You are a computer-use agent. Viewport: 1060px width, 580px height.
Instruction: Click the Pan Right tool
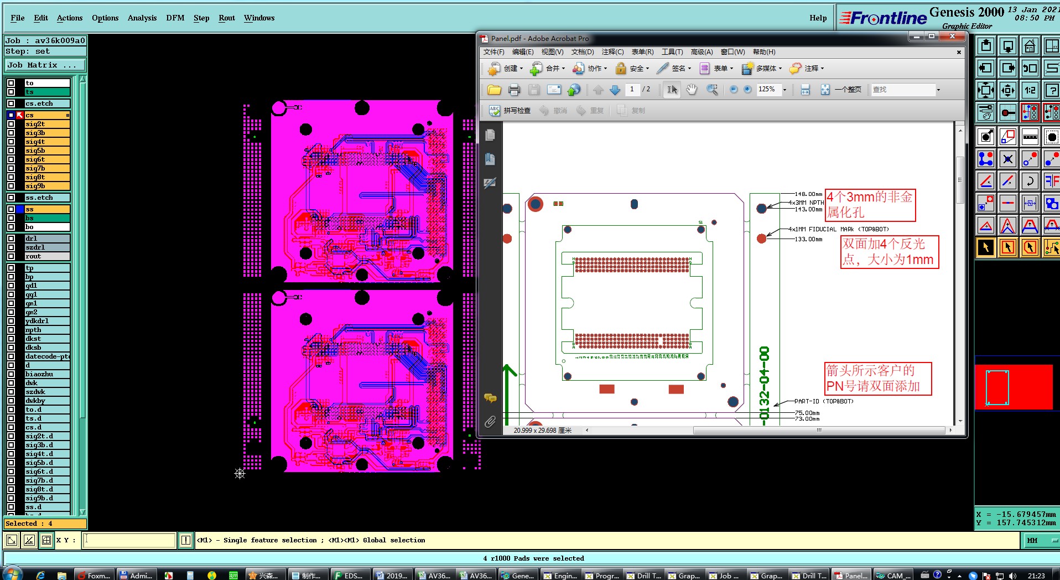click(1008, 68)
